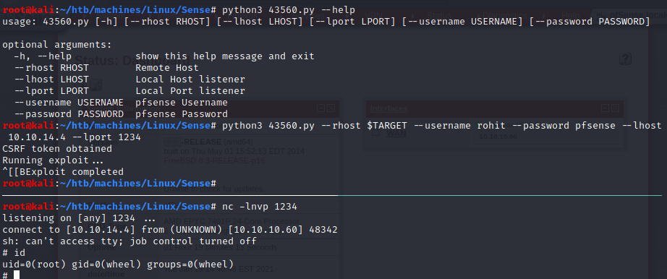Open the VPN menu in pfSense navbar
Viewport: 667px width, 279px height.
[373, 15]
